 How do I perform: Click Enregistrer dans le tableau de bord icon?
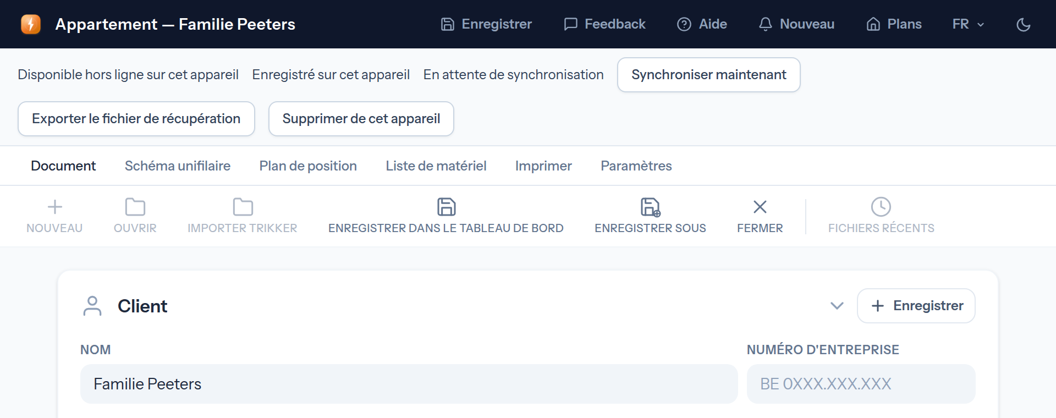click(x=446, y=207)
